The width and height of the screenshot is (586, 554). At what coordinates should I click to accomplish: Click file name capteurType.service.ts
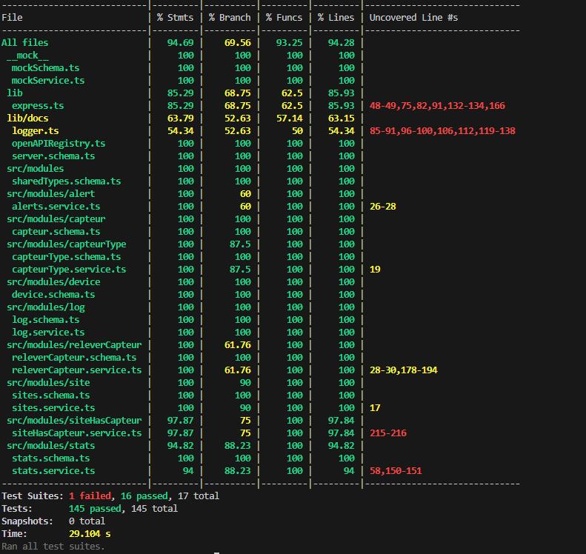[69, 270]
